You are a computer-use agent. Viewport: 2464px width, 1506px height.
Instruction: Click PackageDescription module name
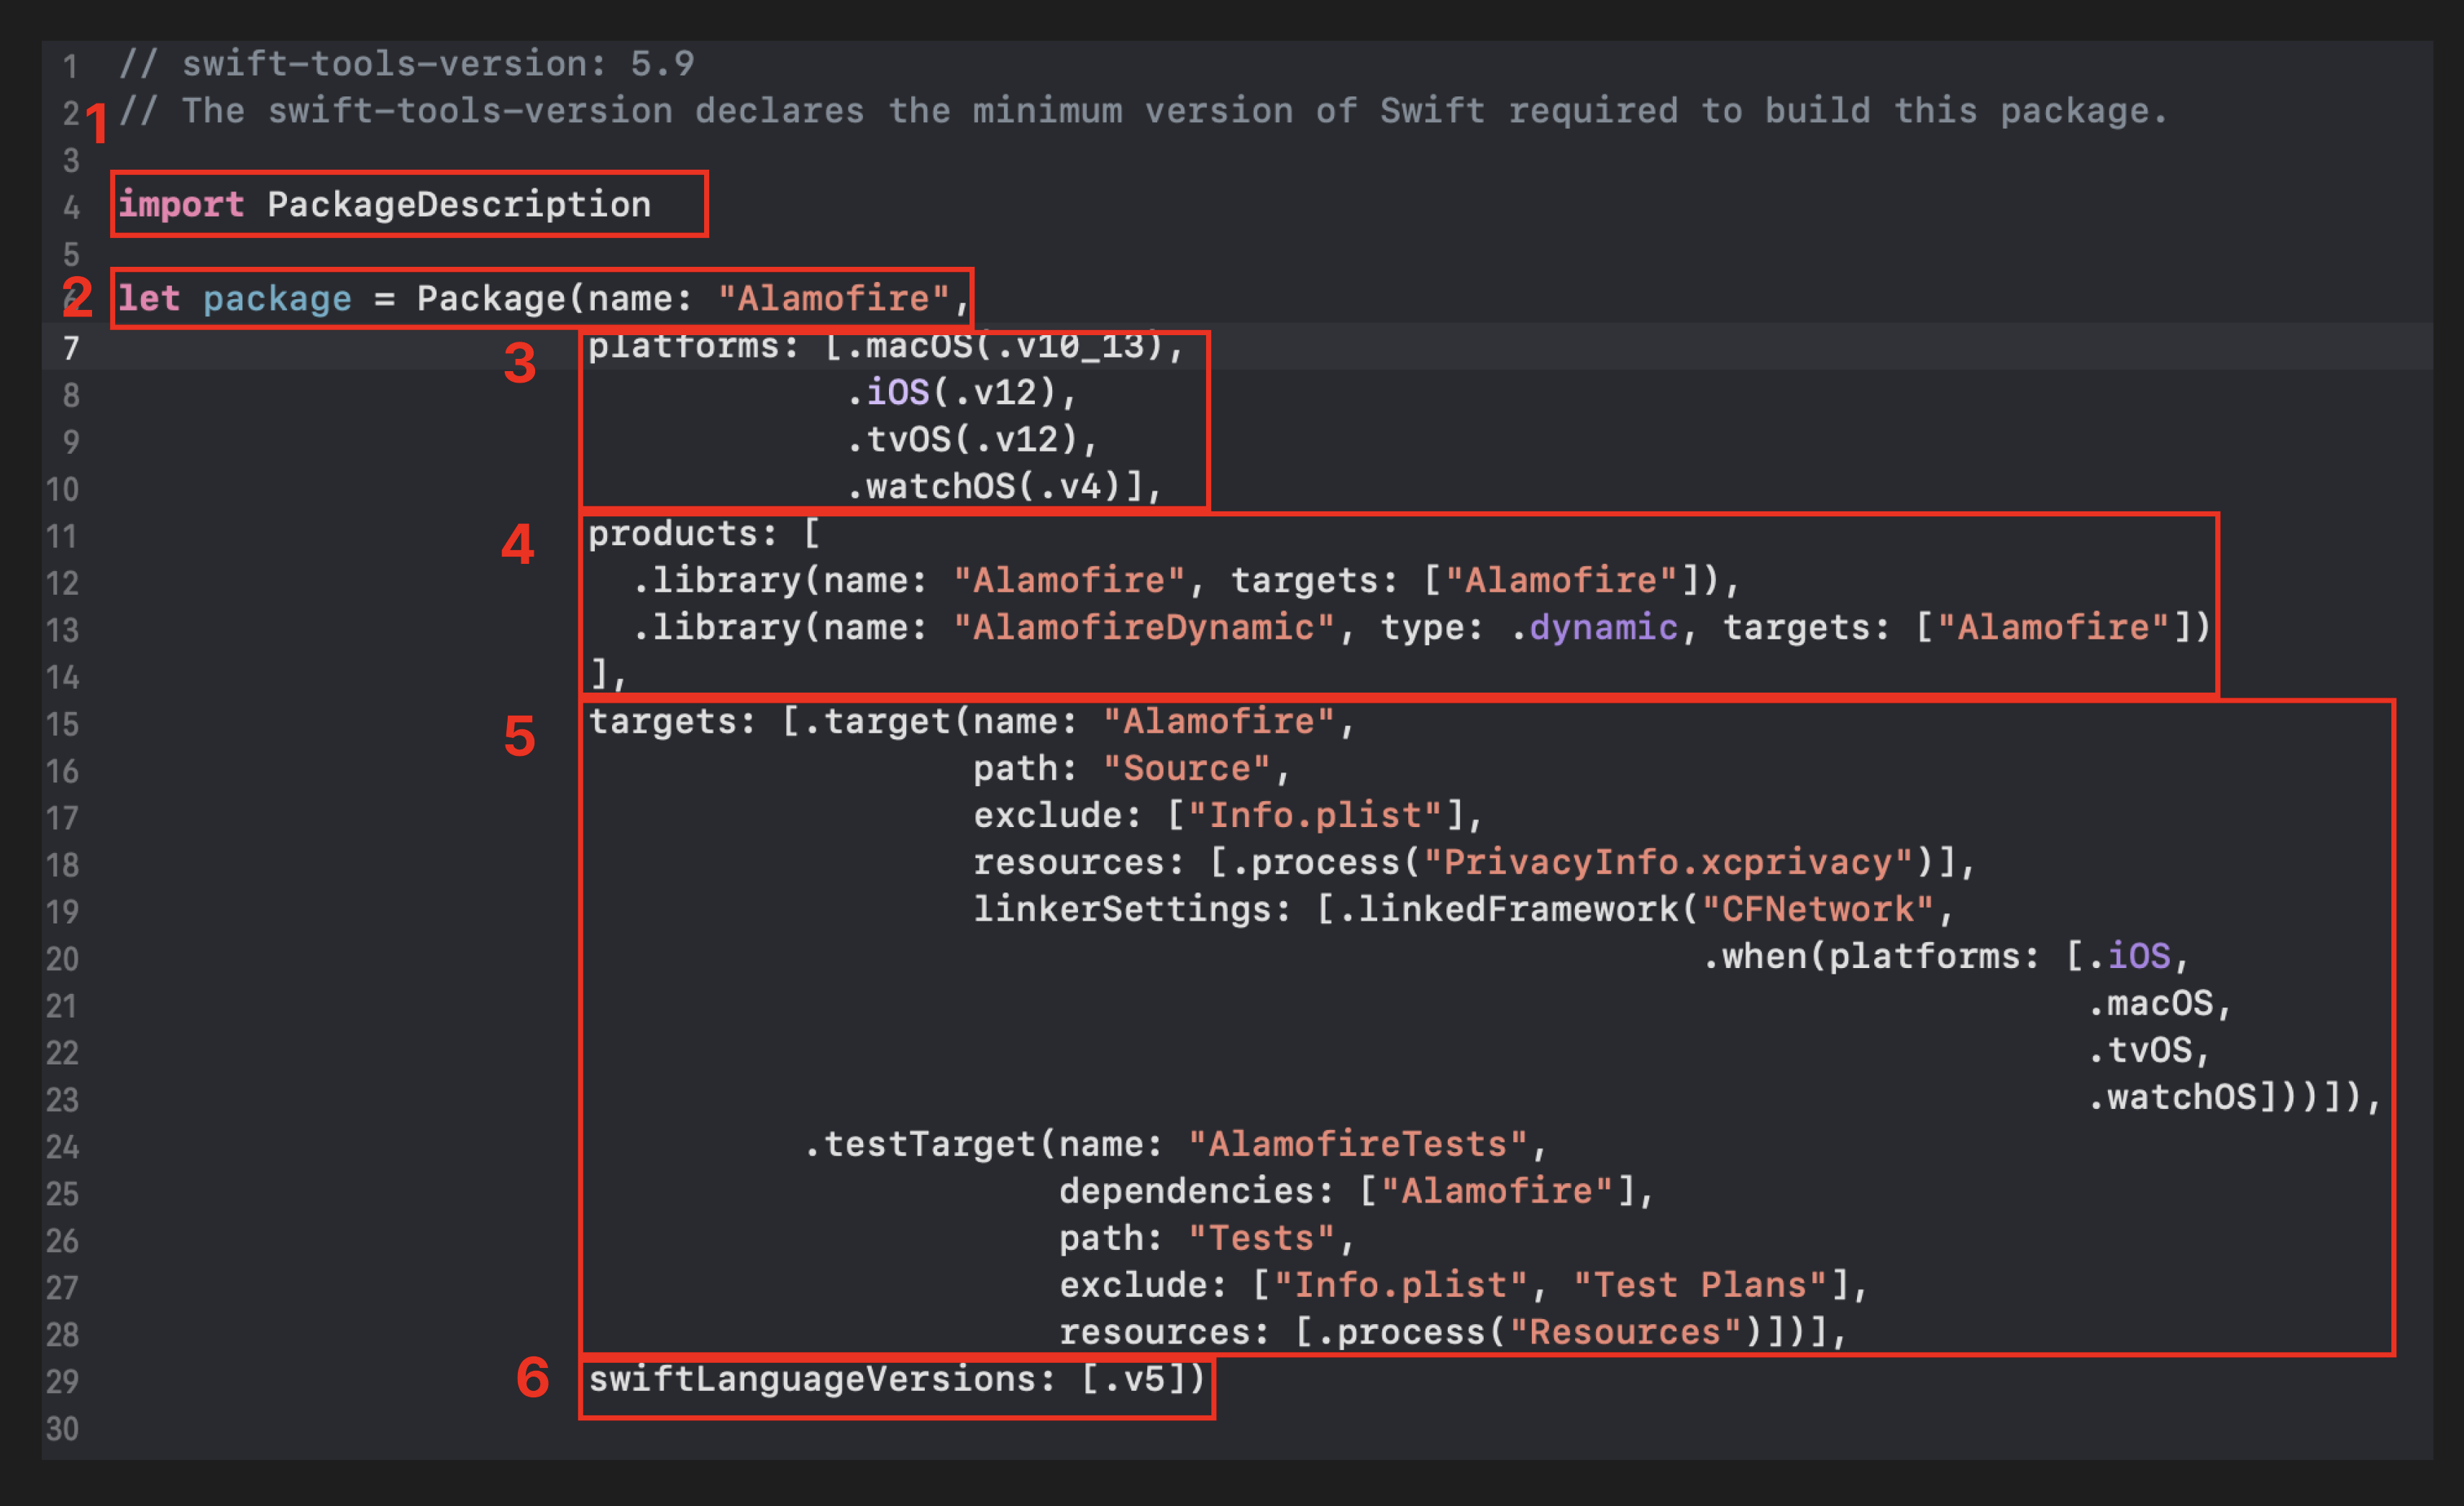coord(458,205)
